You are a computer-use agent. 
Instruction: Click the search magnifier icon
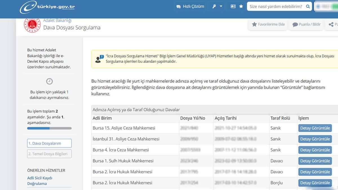coord(308,6)
